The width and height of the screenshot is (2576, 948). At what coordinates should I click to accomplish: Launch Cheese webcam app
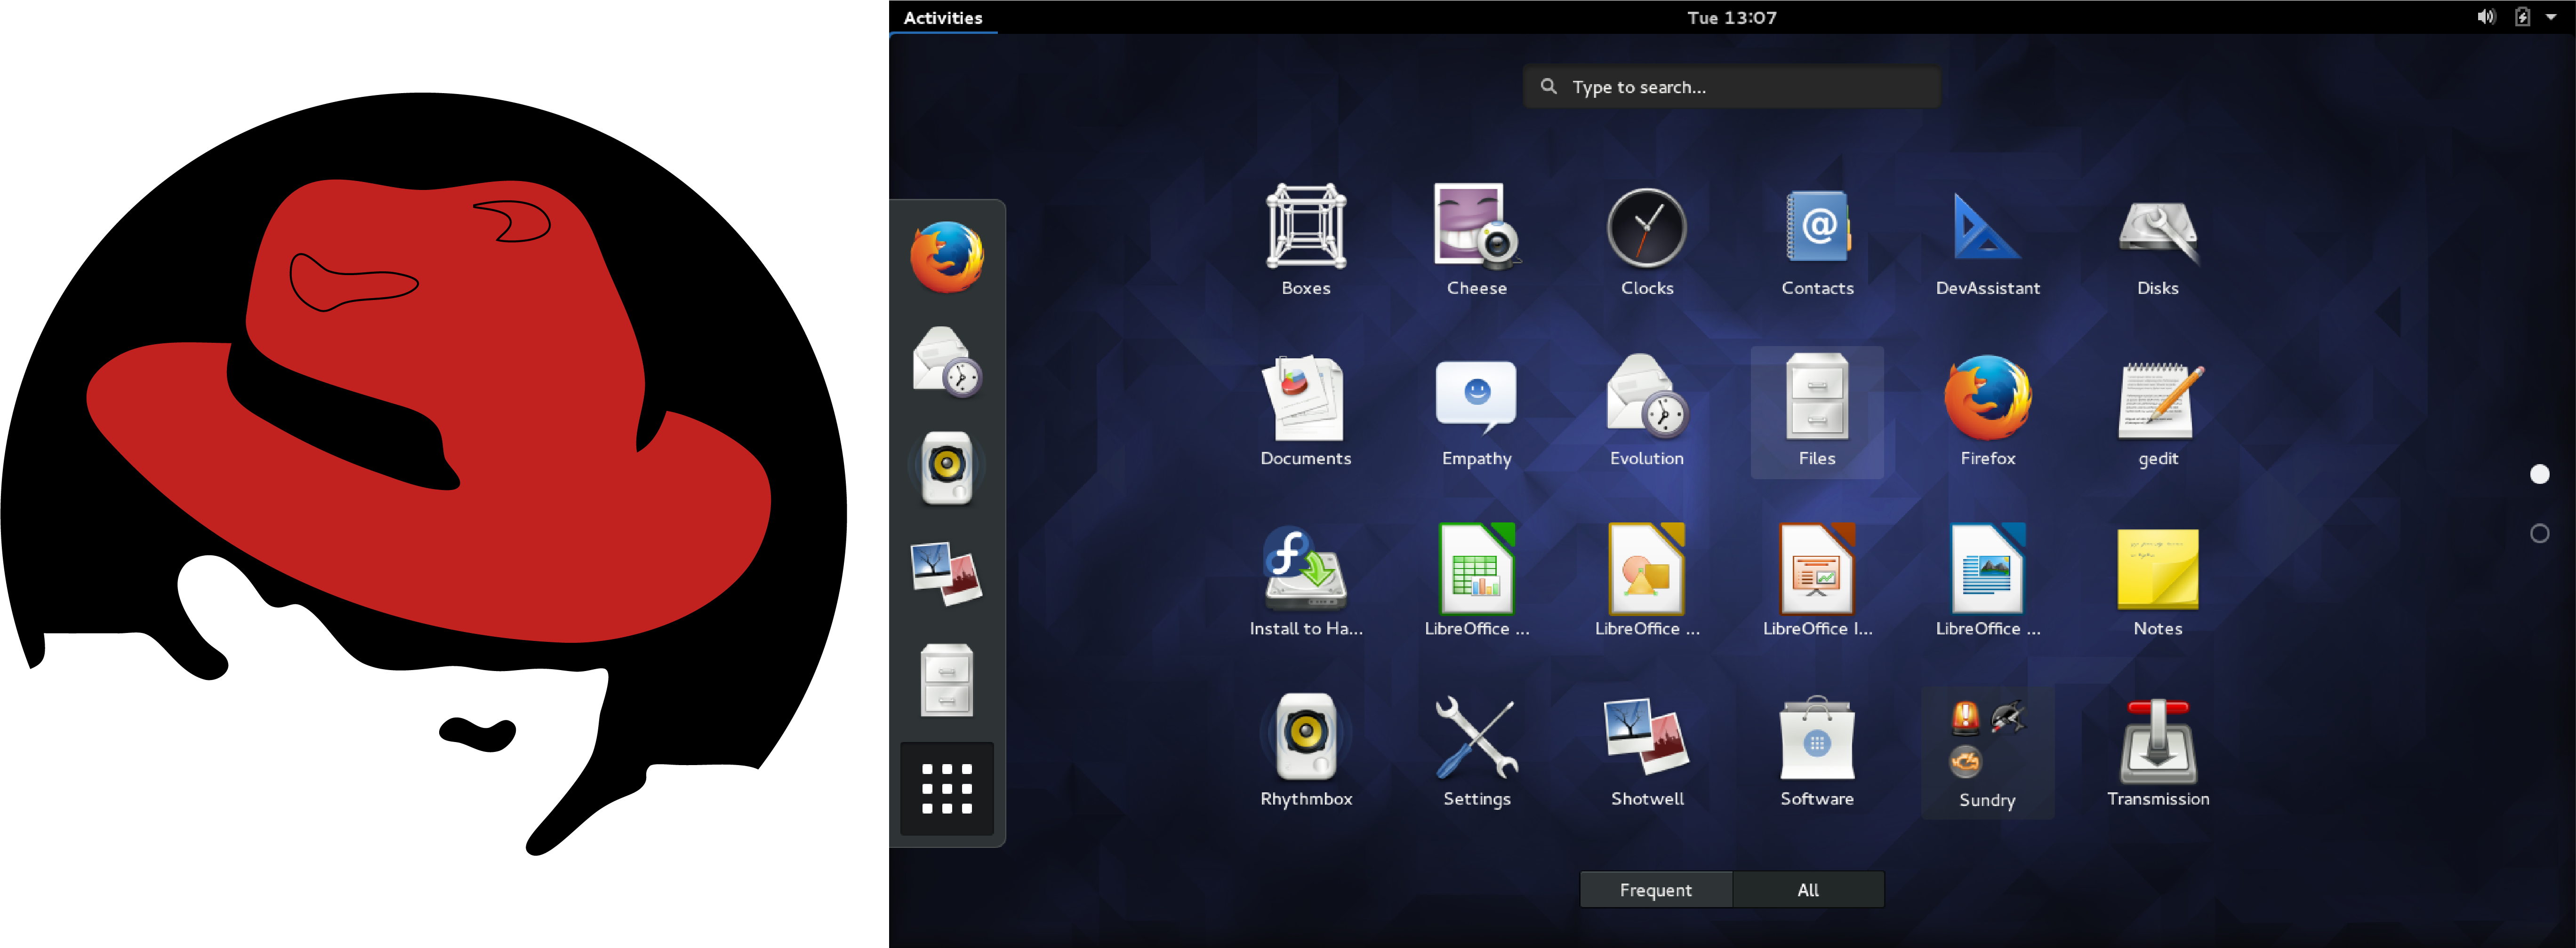coord(1476,241)
